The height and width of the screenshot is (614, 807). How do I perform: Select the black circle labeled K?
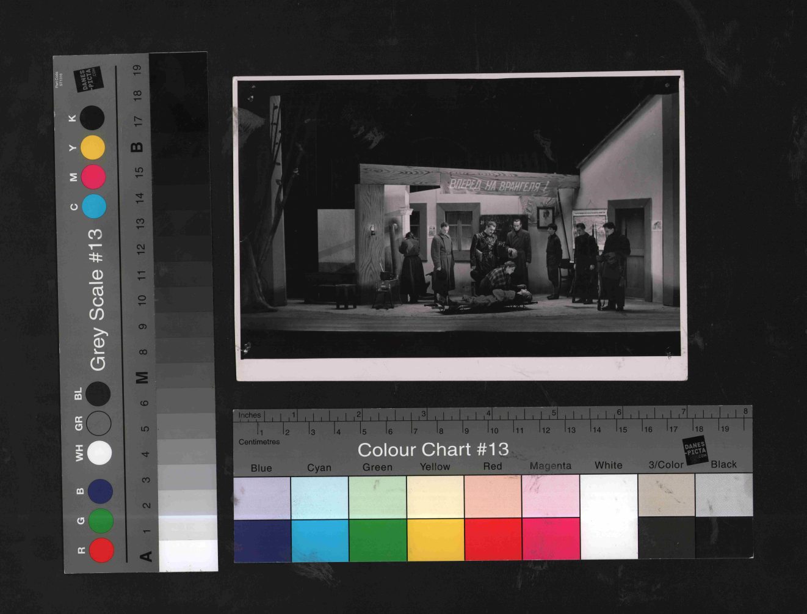92,117
